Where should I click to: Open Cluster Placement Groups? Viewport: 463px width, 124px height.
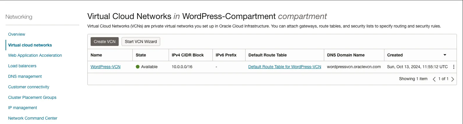32,97
